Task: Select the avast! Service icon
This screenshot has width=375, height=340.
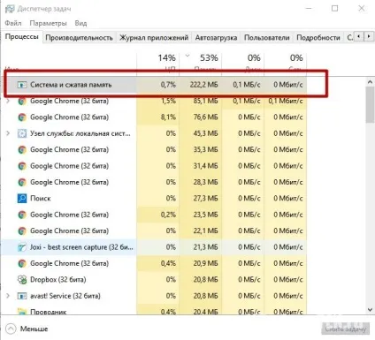Action: pyautogui.click(x=22, y=296)
